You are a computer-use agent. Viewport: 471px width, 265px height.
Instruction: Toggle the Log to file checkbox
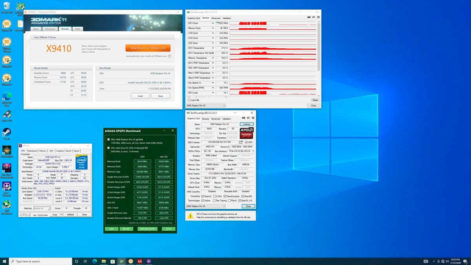click(x=188, y=100)
